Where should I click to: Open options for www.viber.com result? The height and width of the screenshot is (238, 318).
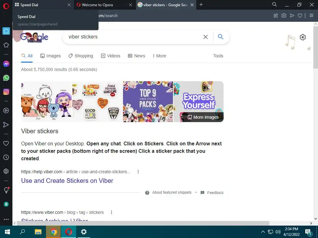click(111, 212)
